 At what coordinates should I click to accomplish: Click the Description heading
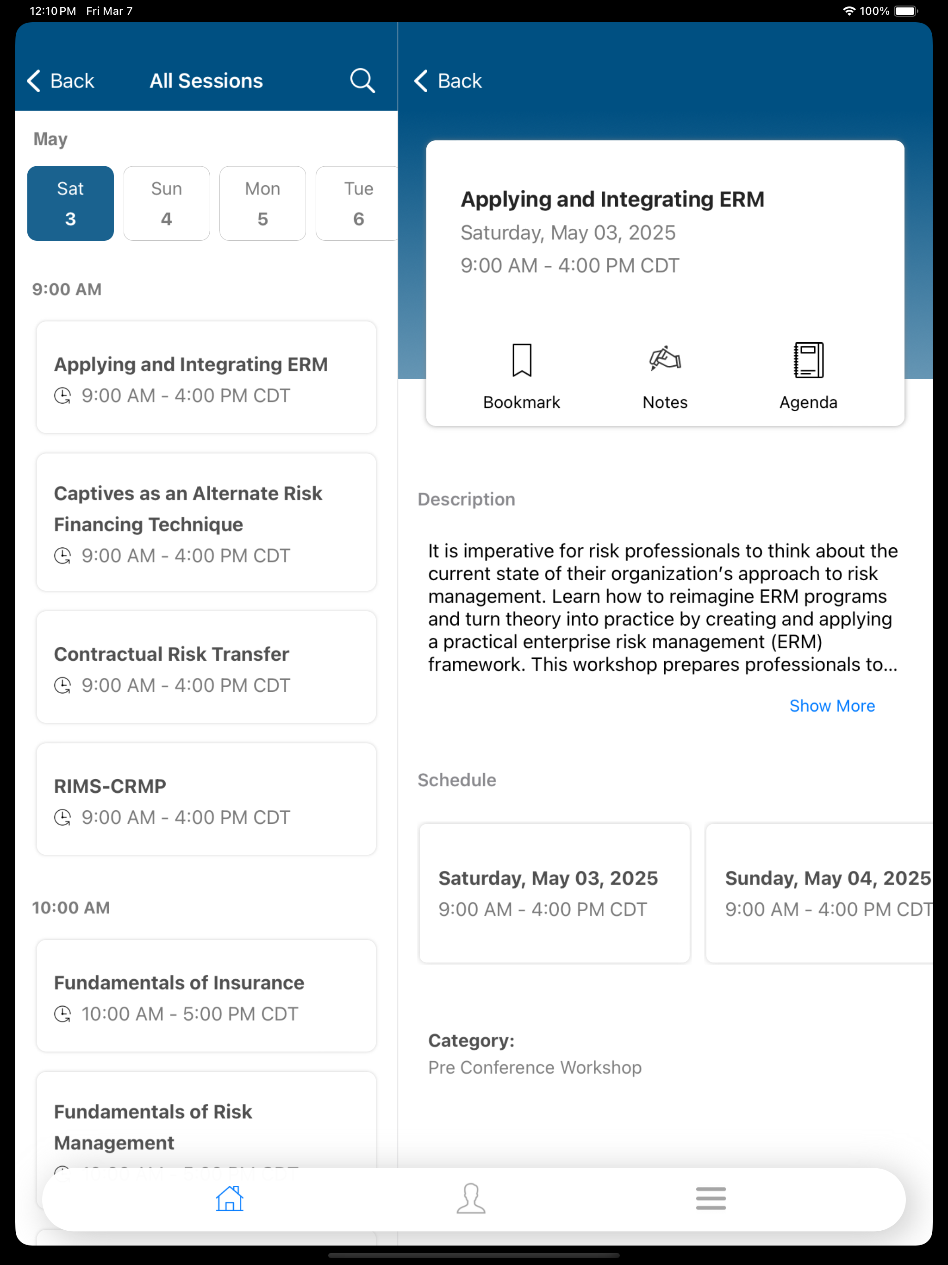click(466, 499)
